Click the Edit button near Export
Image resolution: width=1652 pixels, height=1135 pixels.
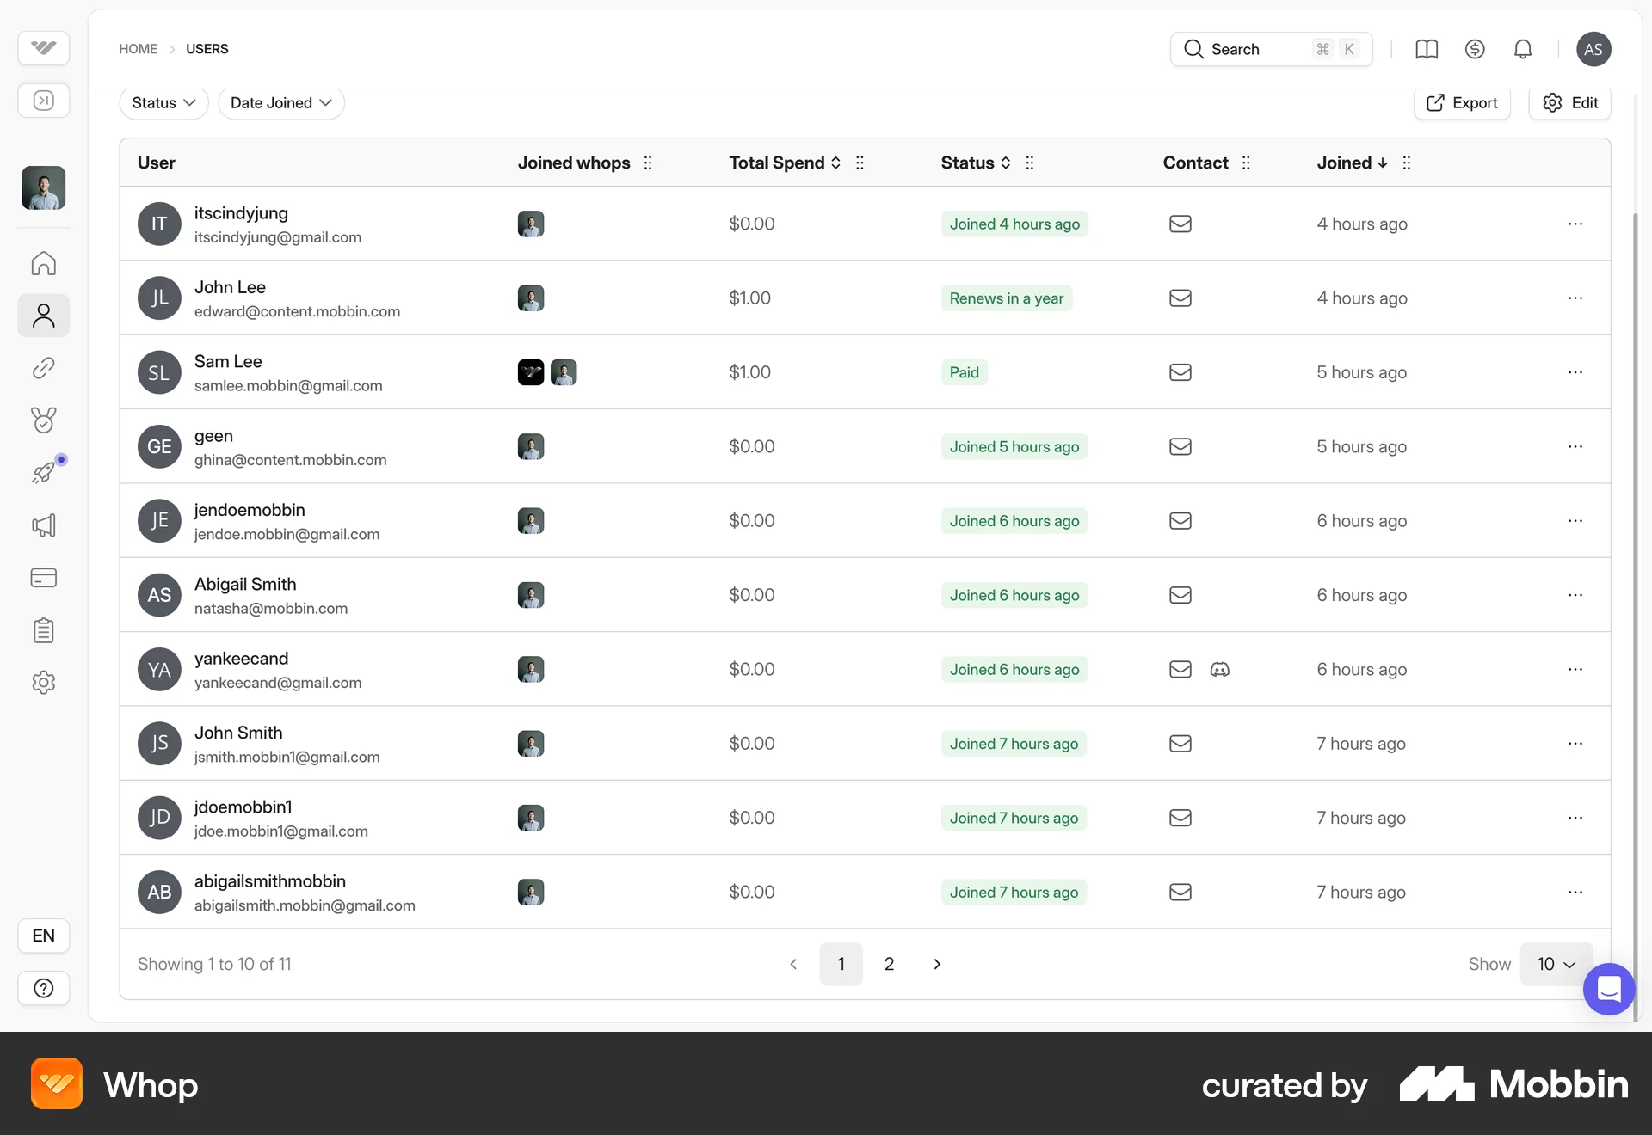tap(1569, 102)
